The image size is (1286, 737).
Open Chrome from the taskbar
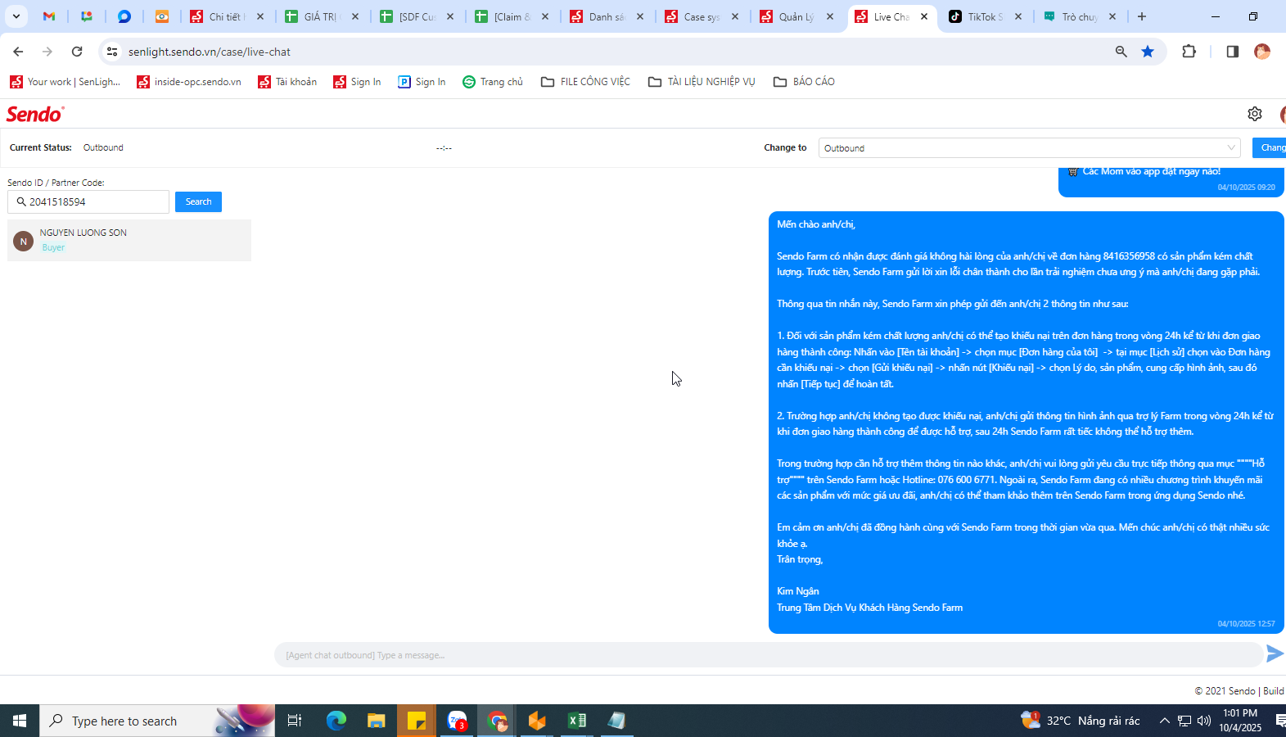(497, 721)
